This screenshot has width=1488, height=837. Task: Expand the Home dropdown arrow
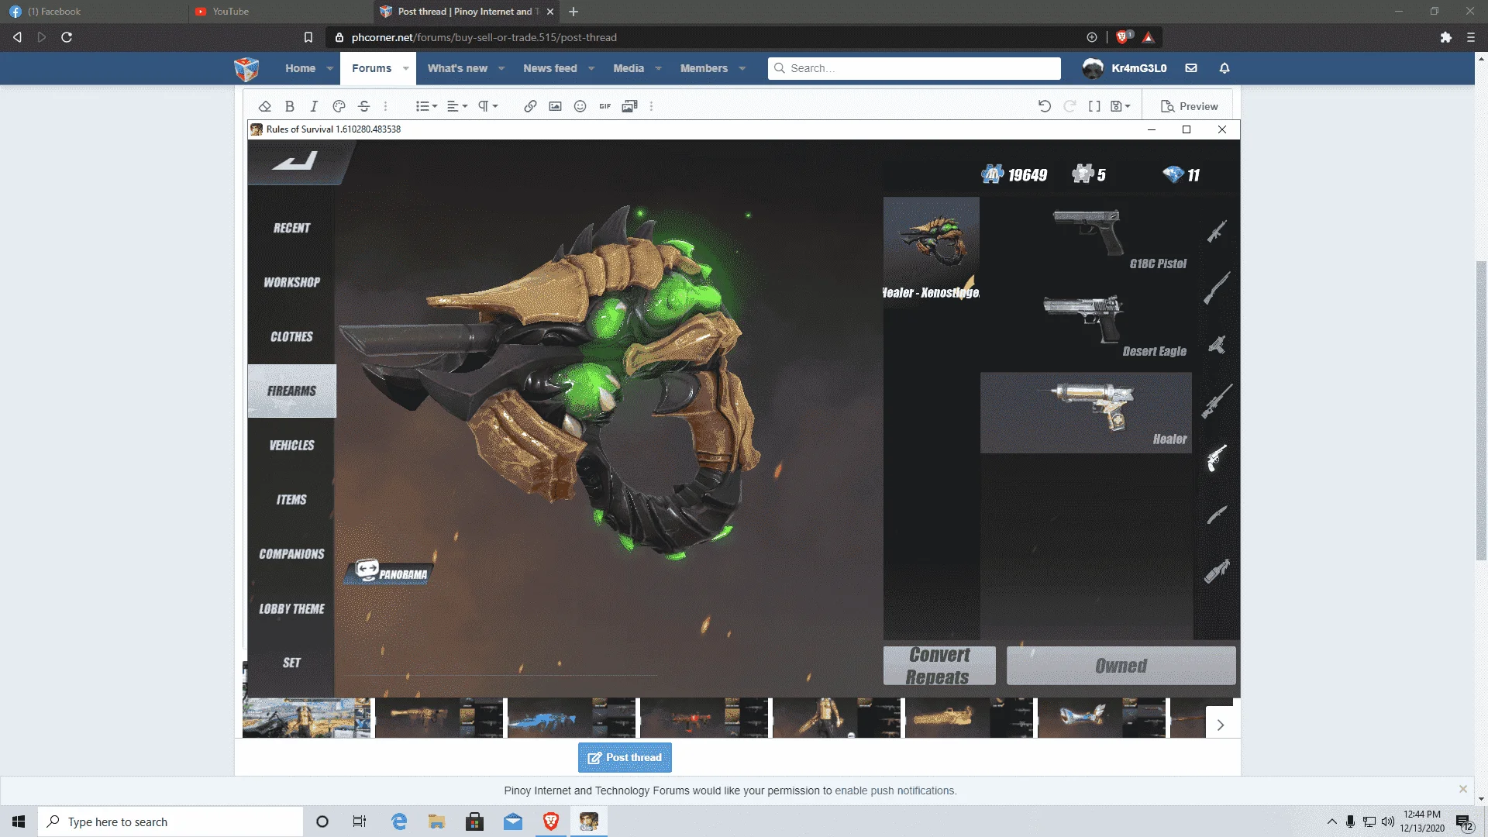330,68
